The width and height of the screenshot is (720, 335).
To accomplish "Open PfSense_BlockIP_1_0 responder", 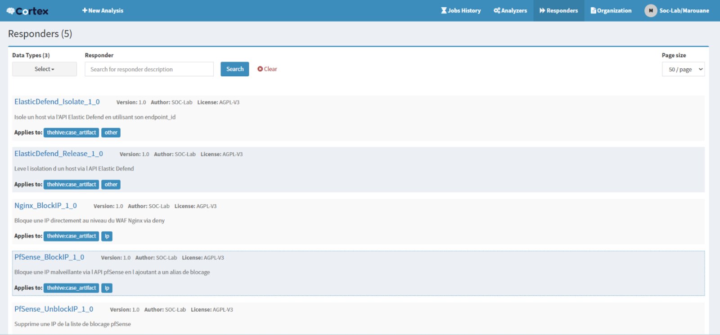I will coord(49,257).
